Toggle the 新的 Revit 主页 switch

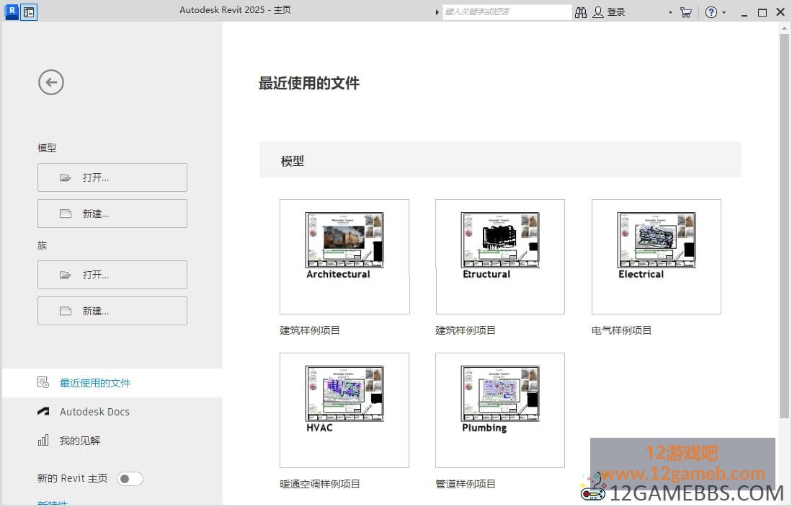coord(130,479)
